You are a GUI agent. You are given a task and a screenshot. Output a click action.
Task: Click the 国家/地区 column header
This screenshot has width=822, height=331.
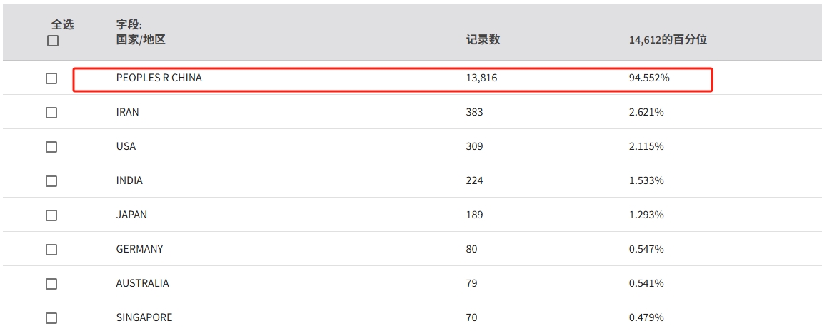point(141,40)
